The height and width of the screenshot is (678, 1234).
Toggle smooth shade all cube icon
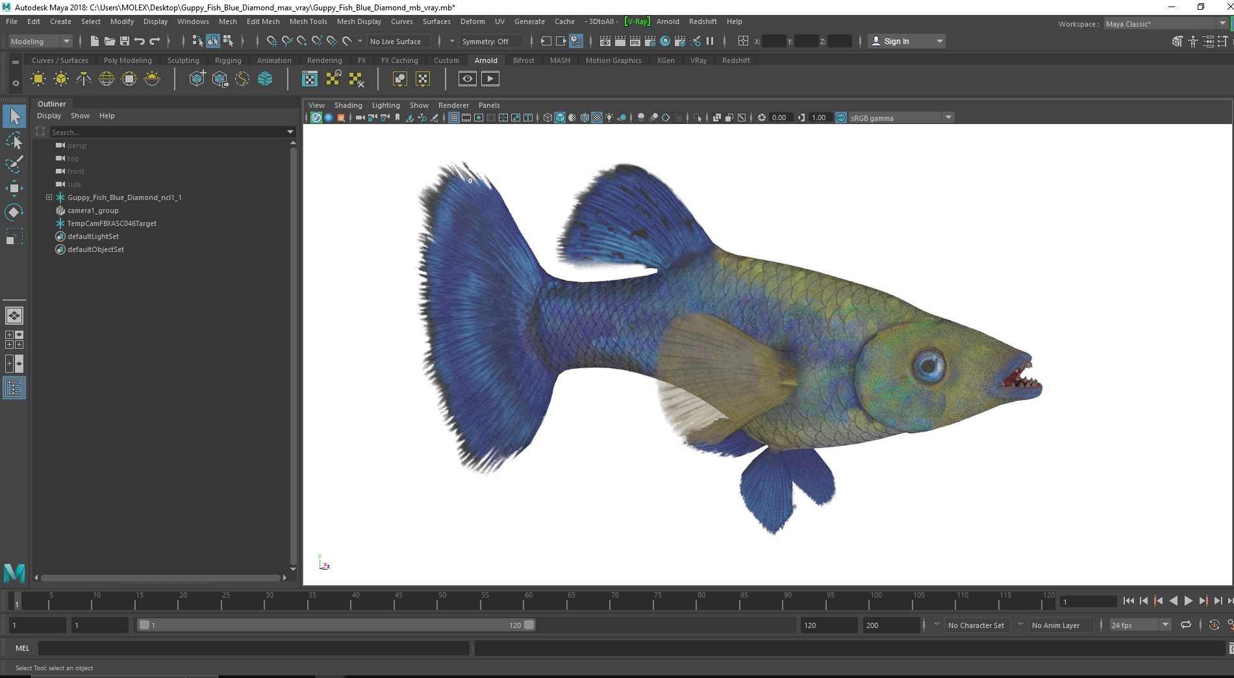(560, 118)
